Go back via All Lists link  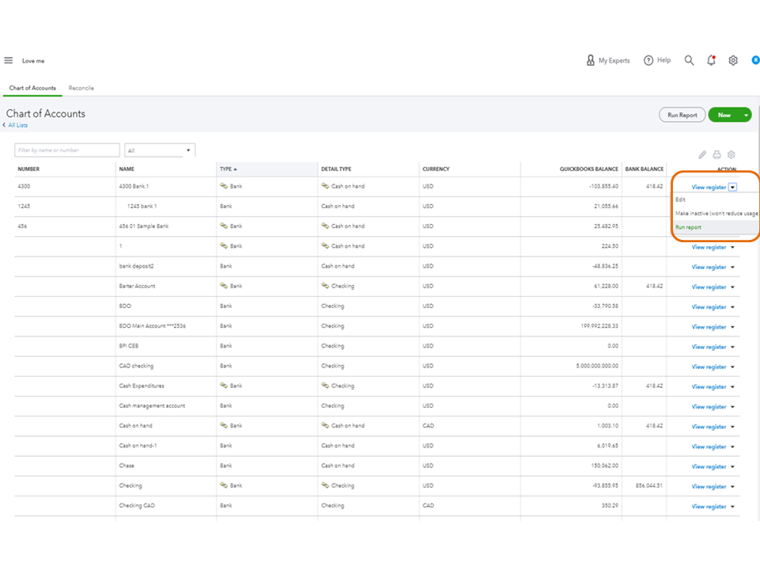[x=17, y=125]
